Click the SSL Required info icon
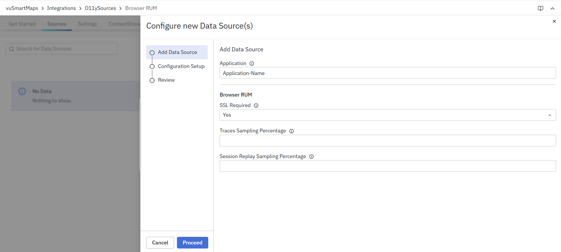 coord(256,106)
